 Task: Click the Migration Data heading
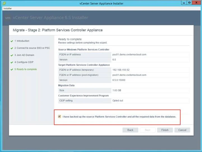66,85
